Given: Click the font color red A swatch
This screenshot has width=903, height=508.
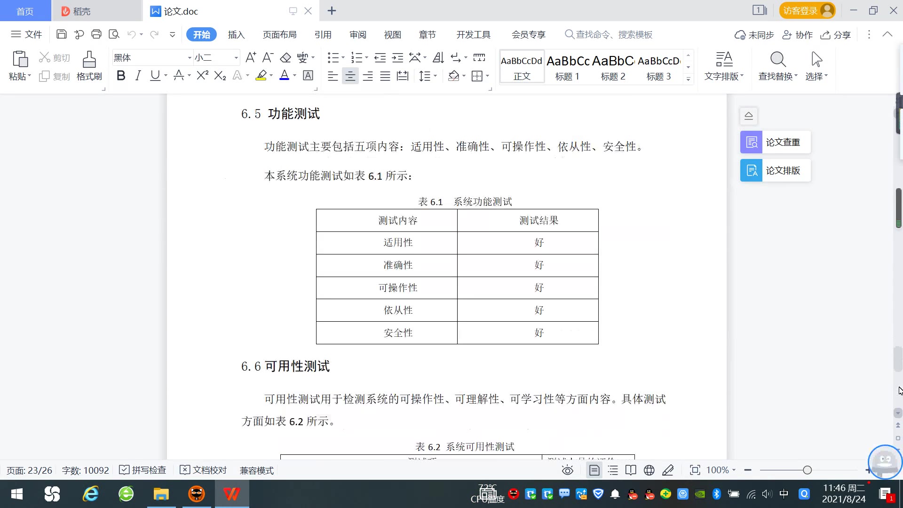Looking at the screenshot, I should [x=284, y=75].
